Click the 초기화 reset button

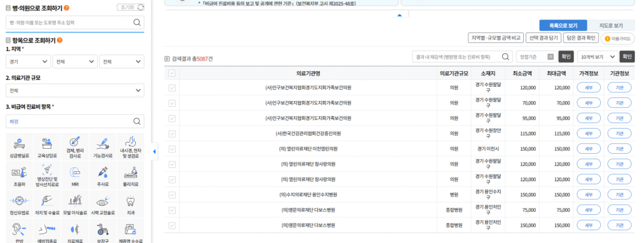point(130,7)
